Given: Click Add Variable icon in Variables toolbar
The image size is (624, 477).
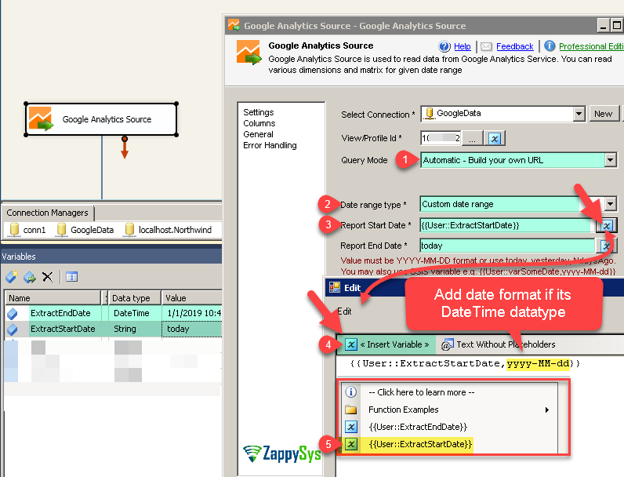Looking at the screenshot, I should [12, 277].
